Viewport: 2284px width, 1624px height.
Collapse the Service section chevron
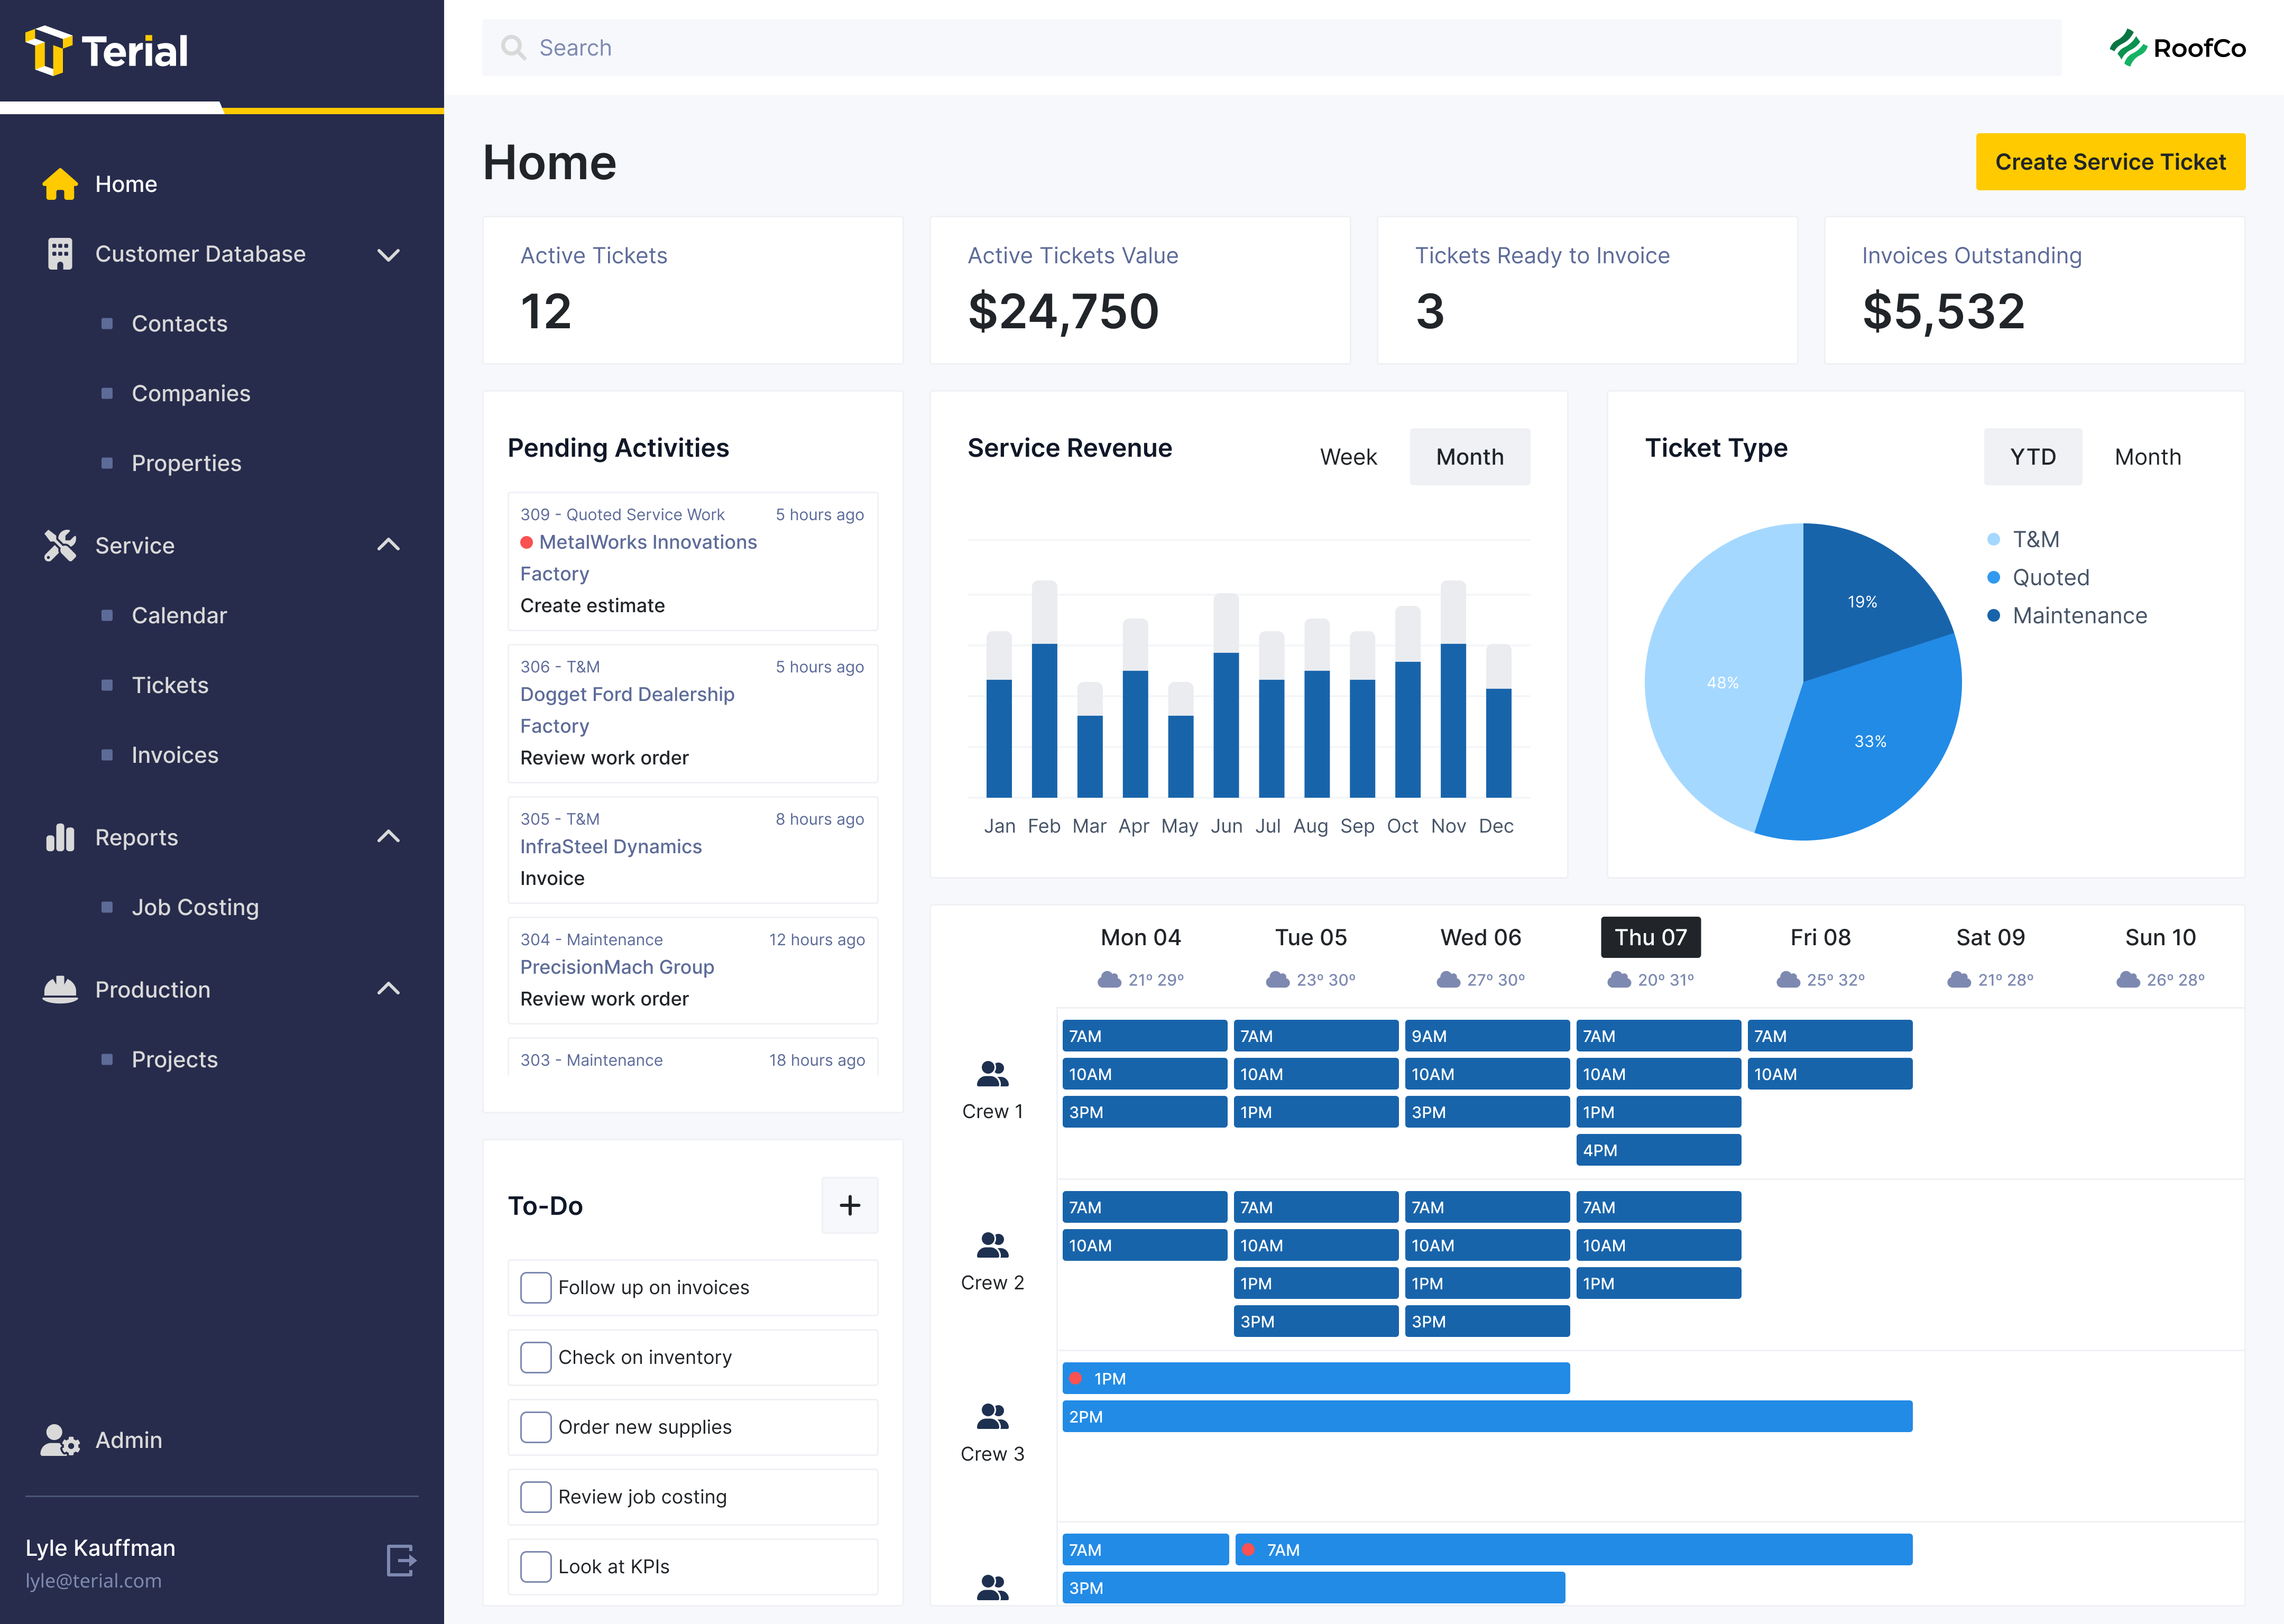point(388,544)
